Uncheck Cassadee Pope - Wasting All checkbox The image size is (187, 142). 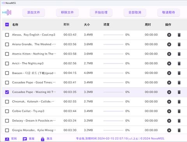(x=7, y=92)
